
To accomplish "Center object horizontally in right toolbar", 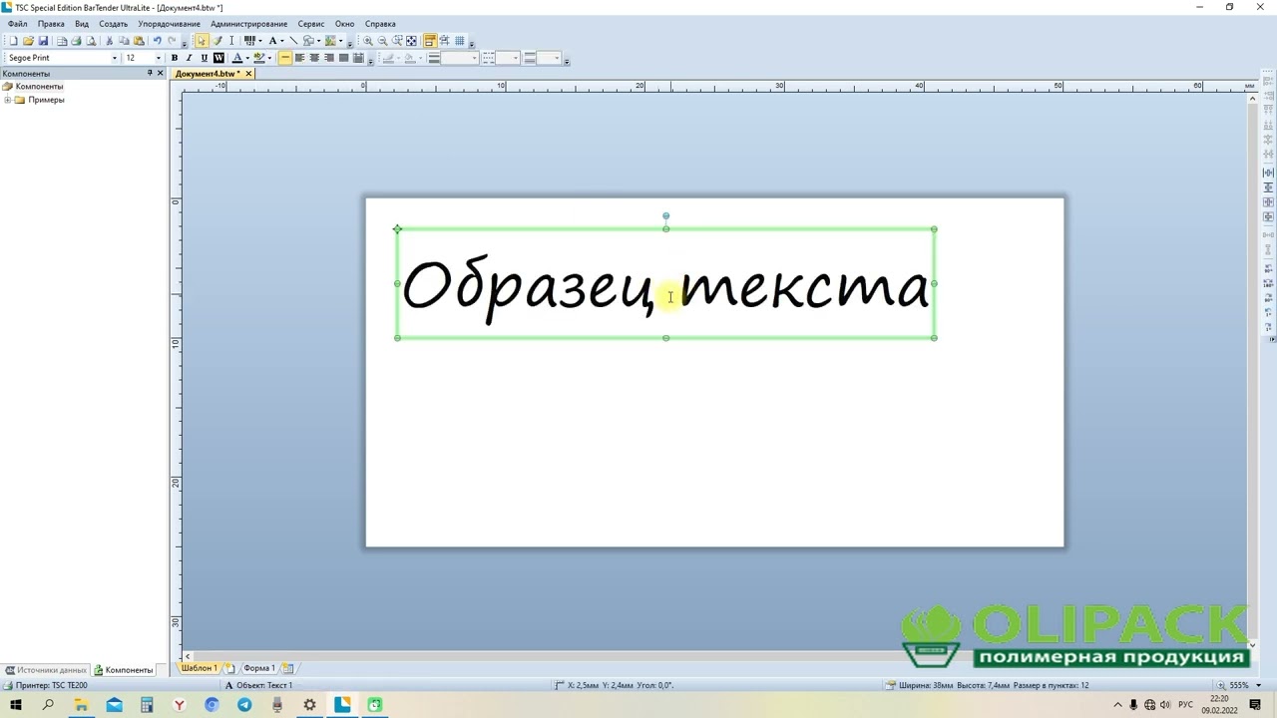I will click(x=1268, y=173).
